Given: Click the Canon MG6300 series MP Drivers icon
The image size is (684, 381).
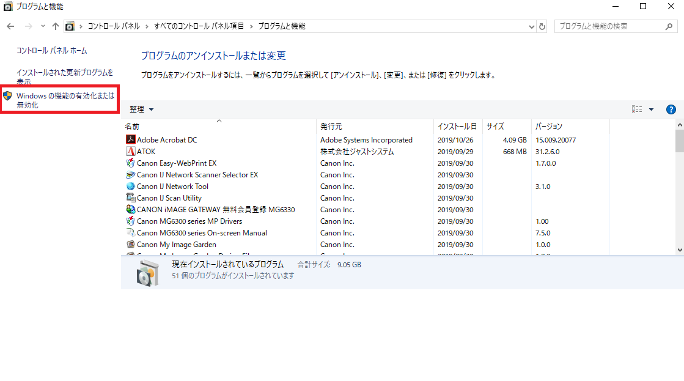Looking at the screenshot, I should tap(130, 221).
